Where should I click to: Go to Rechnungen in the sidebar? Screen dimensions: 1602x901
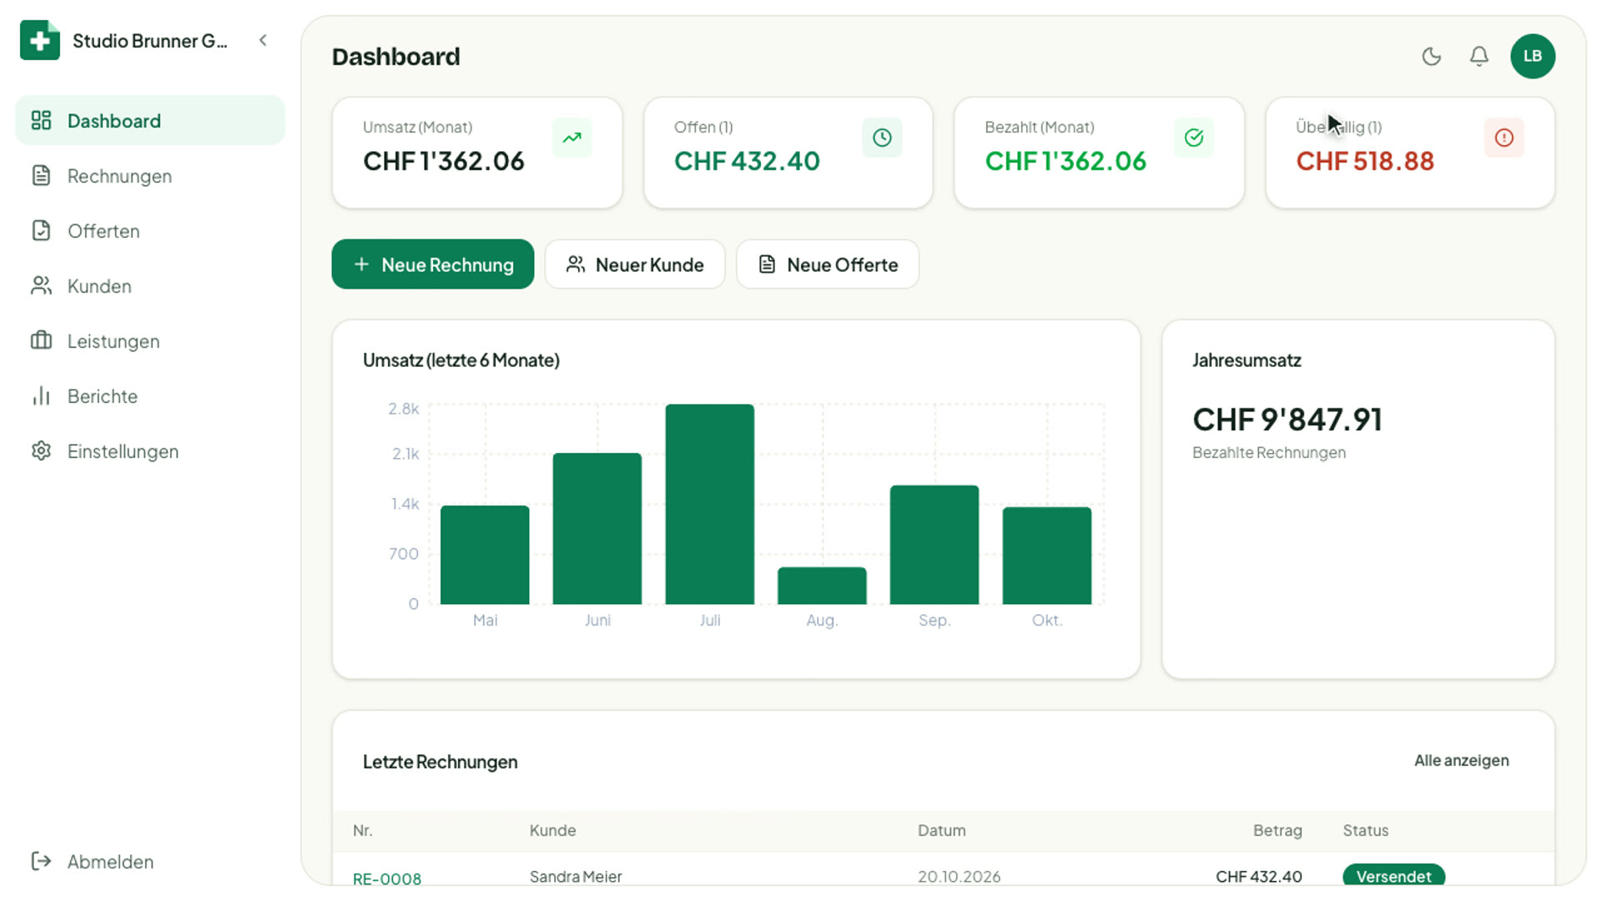click(x=150, y=176)
